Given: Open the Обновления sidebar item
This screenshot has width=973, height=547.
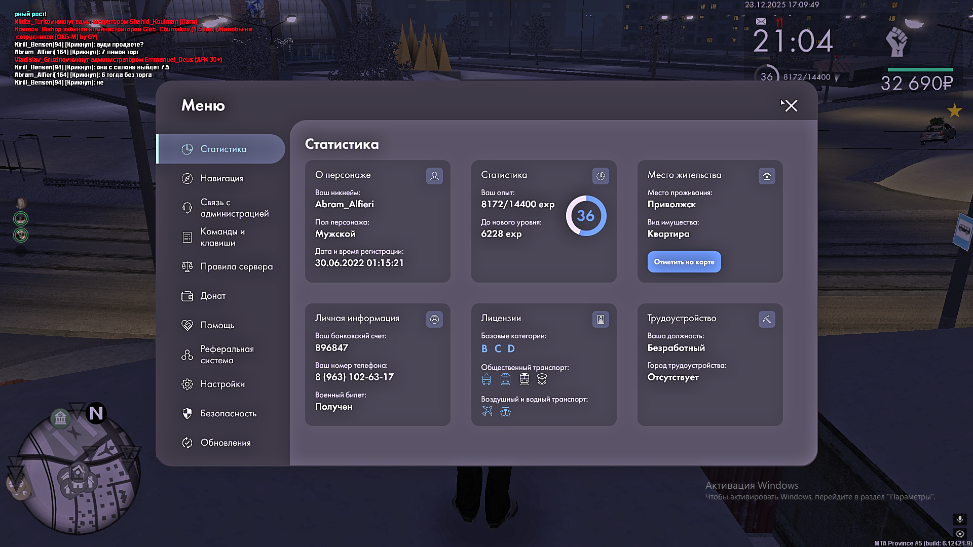Looking at the screenshot, I should [225, 443].
